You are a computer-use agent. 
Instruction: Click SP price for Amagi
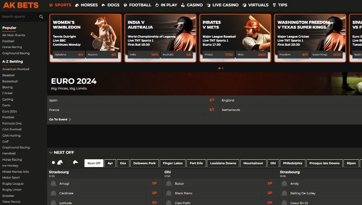(154, 183)
